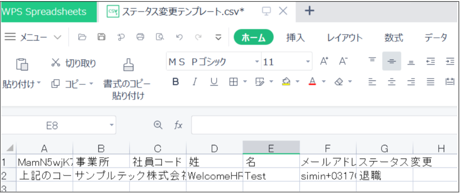Switch to the ホーム ribbon tab
The image size is (460, 194).
254,38
